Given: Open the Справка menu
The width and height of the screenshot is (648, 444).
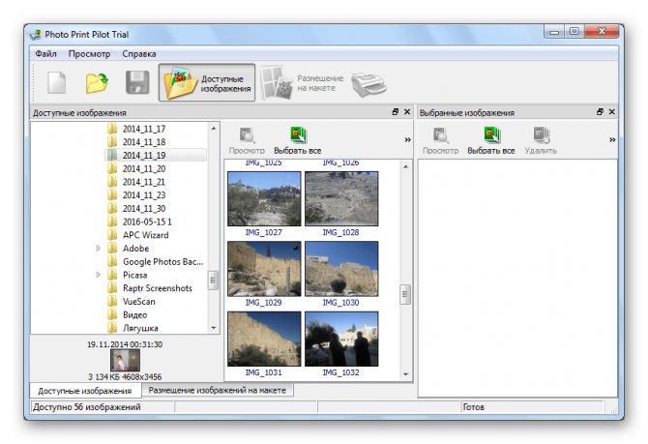Looking at the screenshot, I should [138, 54].
